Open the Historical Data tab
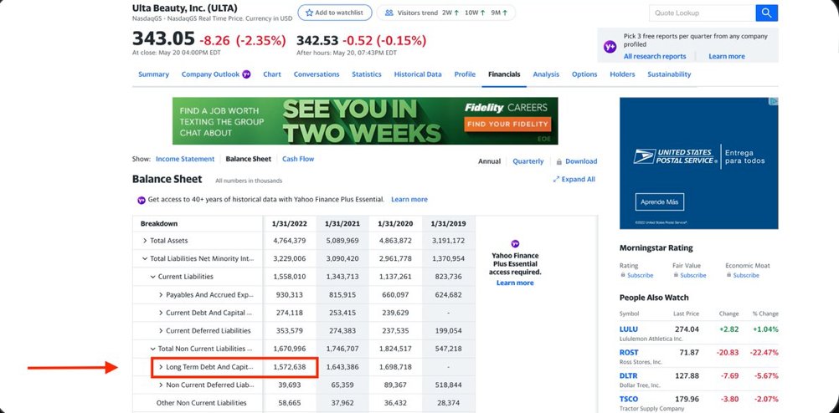This screenshot has height=413, width=839. (x=418, y=74)
